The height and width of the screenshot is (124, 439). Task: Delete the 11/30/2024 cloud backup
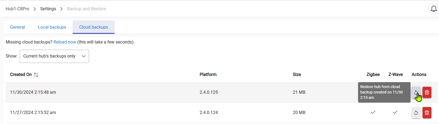click(427, 92)
